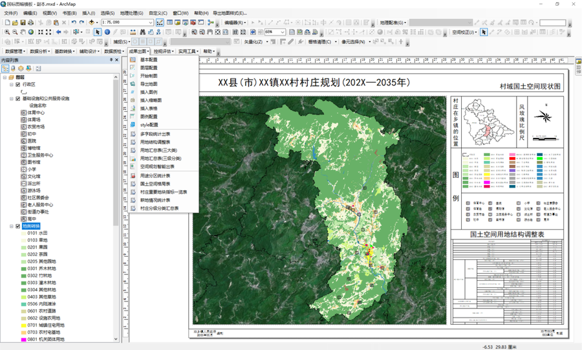Open the 文件(F) menu
This screenshot has width=582, height=350.
point(11,13)
